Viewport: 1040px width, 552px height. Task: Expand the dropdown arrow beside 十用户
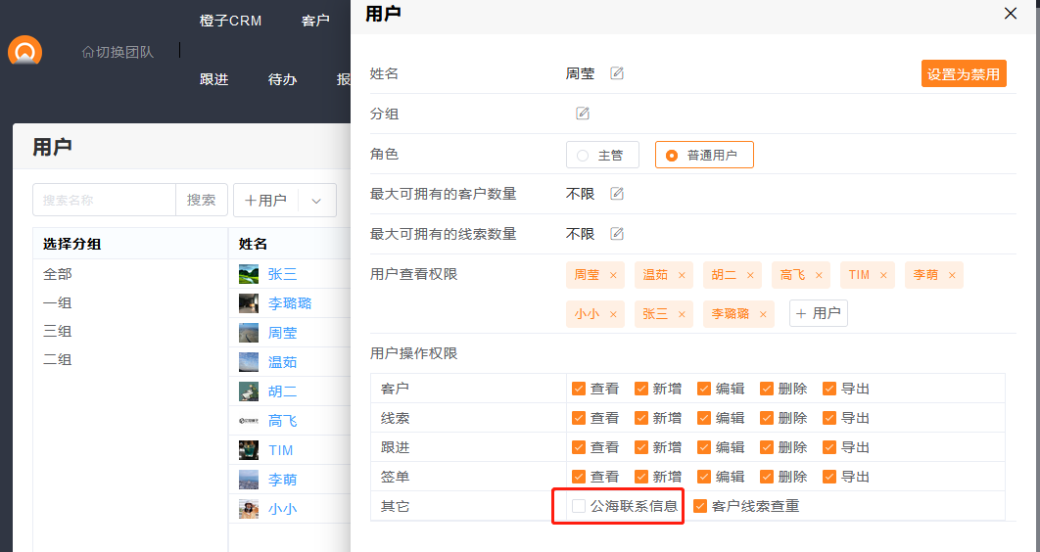click(316, 201)
